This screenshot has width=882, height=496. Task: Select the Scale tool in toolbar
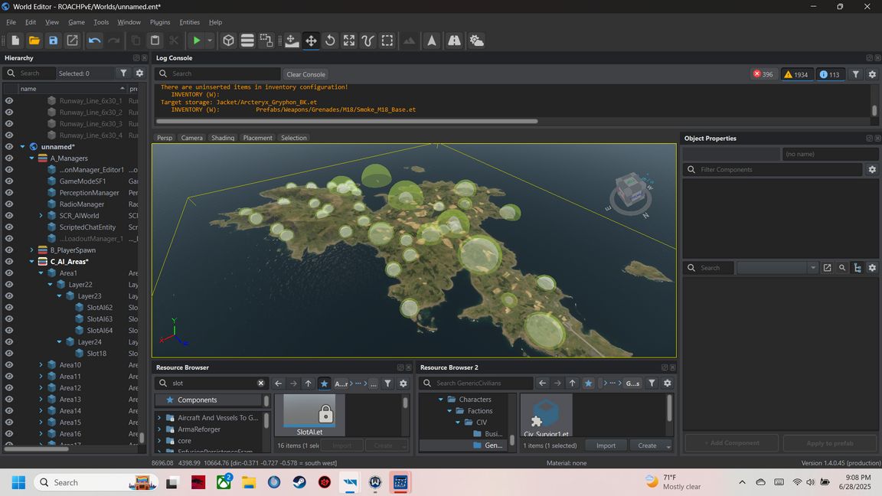(349, 41)
